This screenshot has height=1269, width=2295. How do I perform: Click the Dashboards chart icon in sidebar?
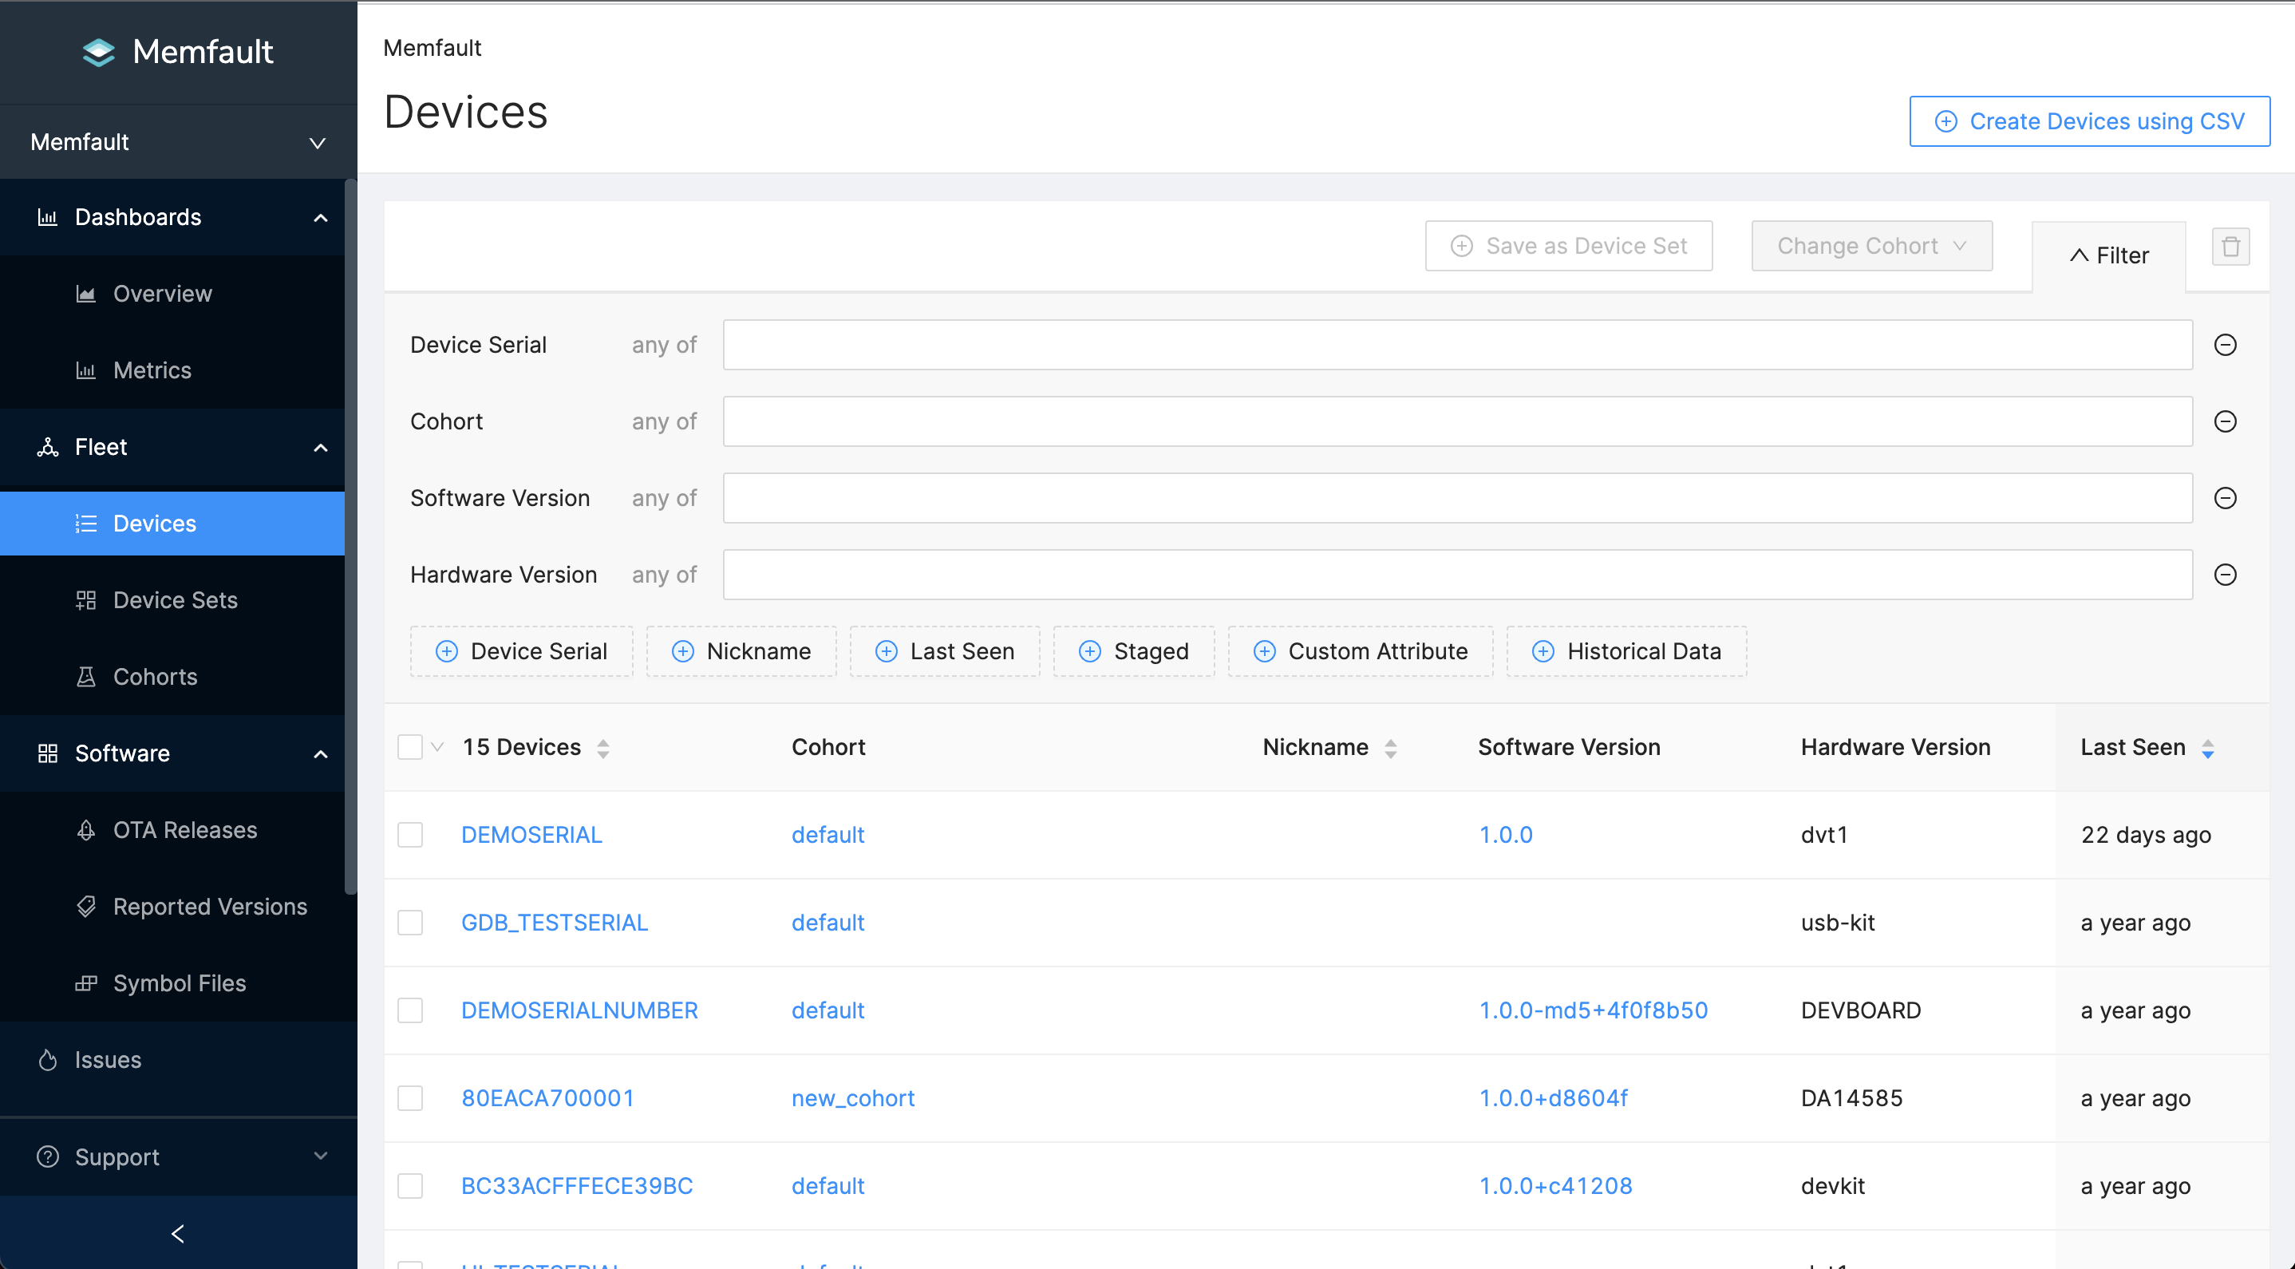point(47,217)
